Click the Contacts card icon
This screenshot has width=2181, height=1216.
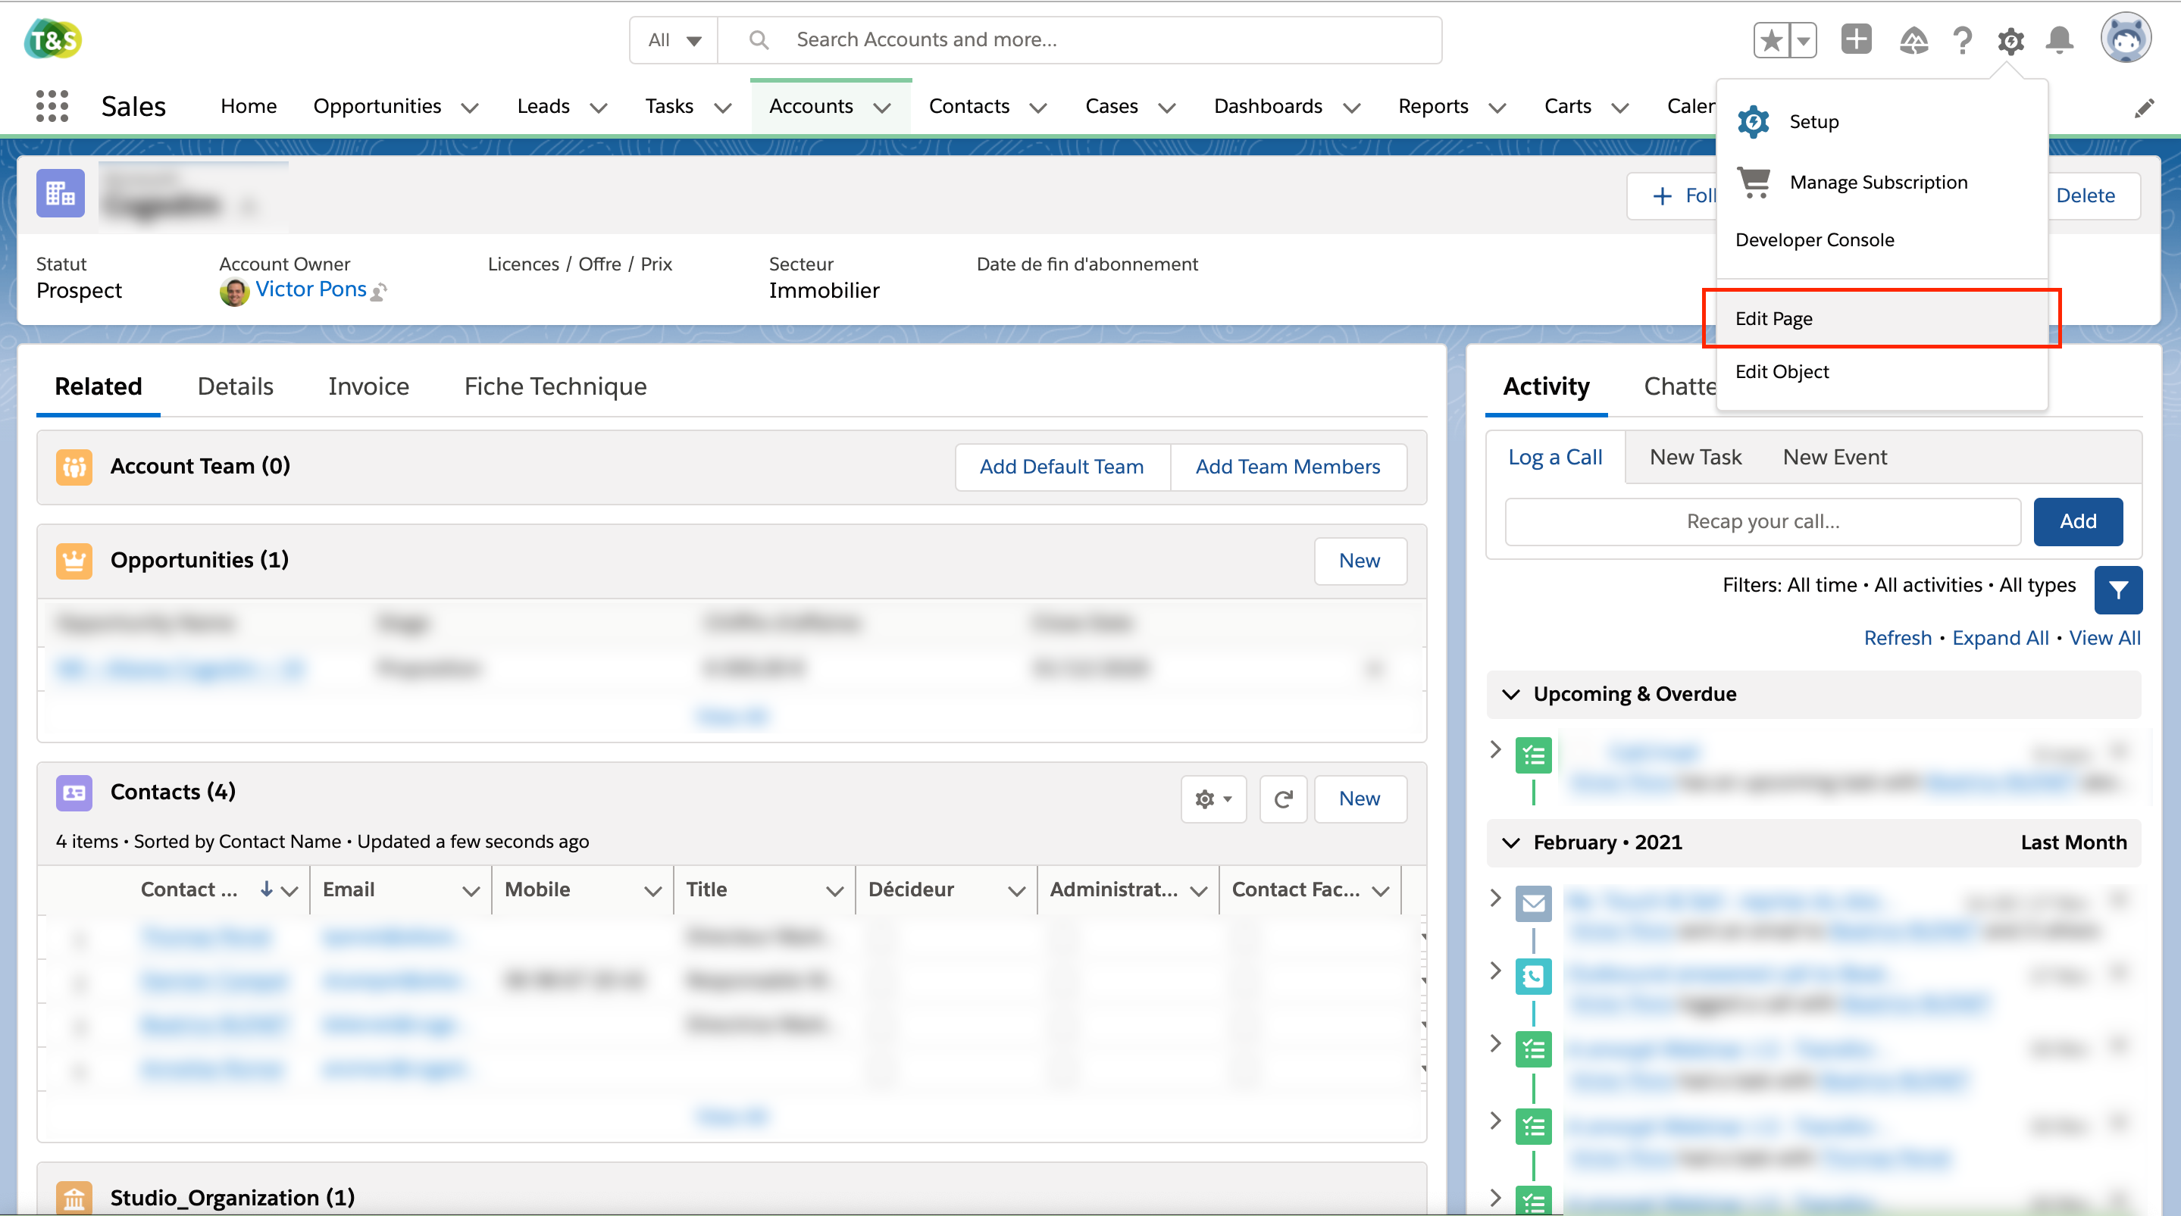74,792
